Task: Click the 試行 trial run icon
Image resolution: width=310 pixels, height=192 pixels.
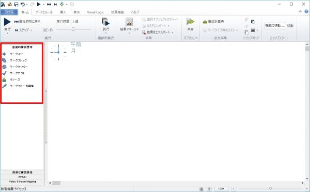Action: coord(105,22)
